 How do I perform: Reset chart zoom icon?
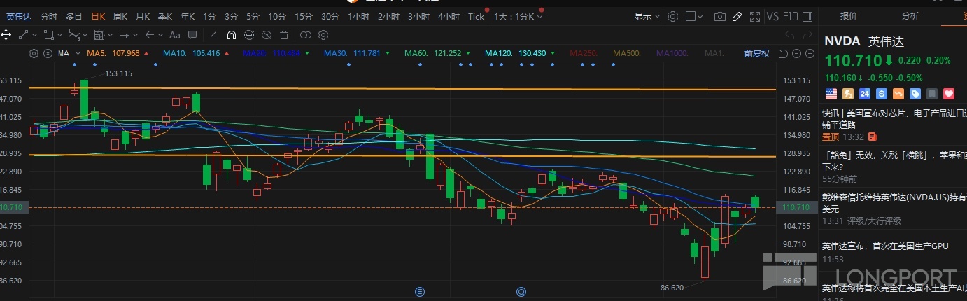783,53
